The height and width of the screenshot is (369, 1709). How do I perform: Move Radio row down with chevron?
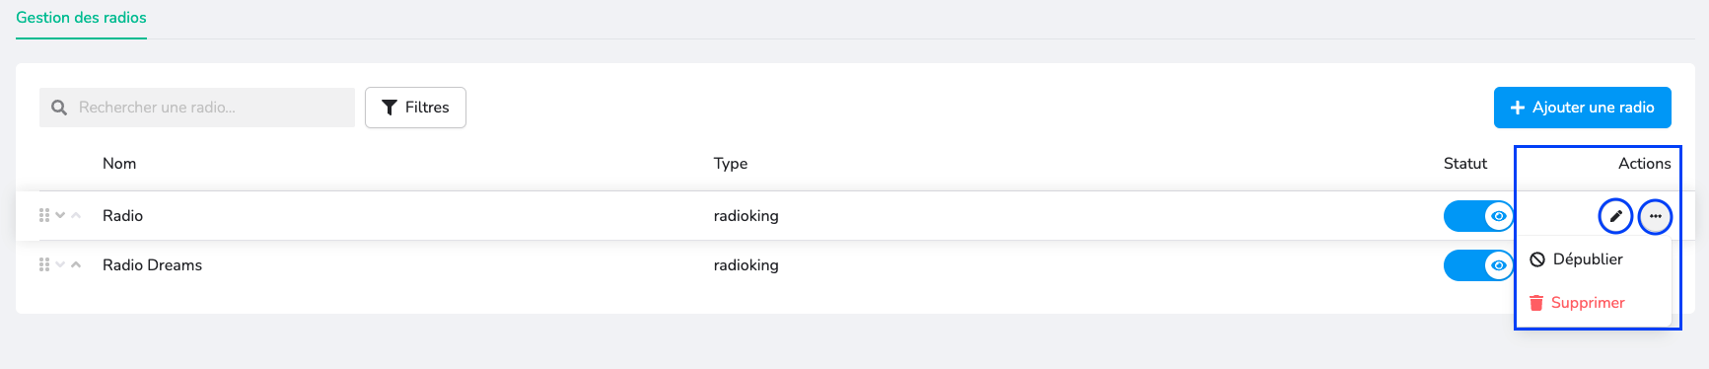[x=60, y=215]
